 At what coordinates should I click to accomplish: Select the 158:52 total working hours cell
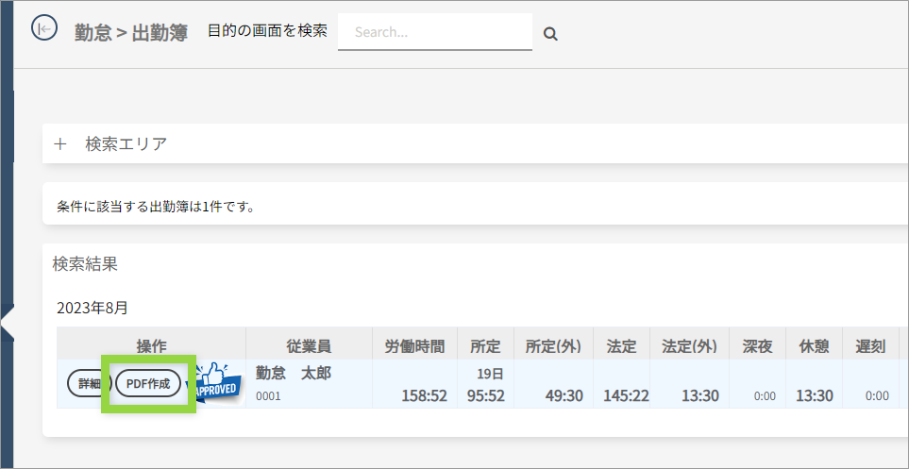(x=424, y=395)
